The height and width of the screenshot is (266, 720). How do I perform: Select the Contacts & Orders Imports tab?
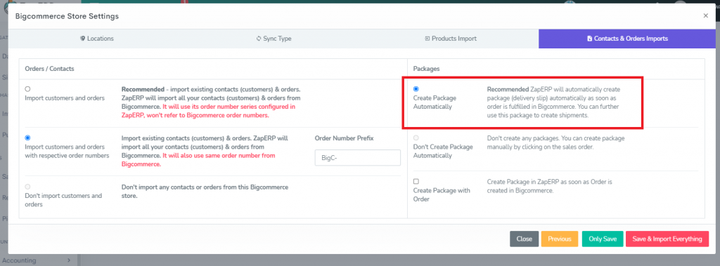coord(627,39)
